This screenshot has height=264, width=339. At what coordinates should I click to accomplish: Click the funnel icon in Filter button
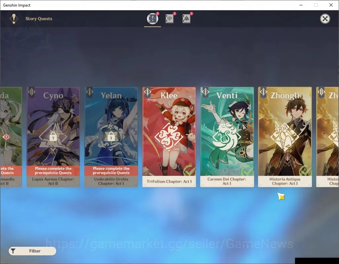(13, 251)
